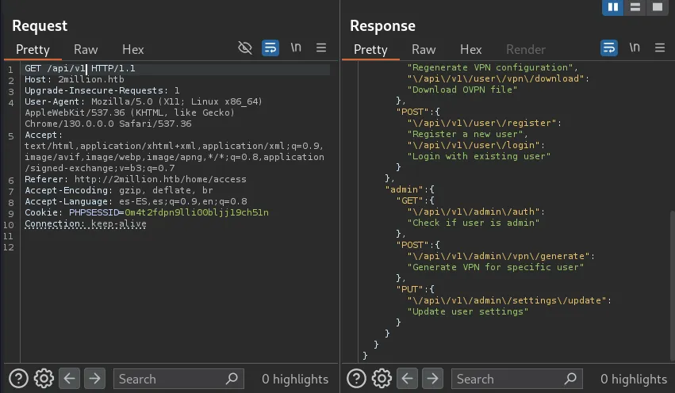Viewport: 675px width, 393px height.
Task: Click Request "0 highlights" label
Action: pos(295,379)
